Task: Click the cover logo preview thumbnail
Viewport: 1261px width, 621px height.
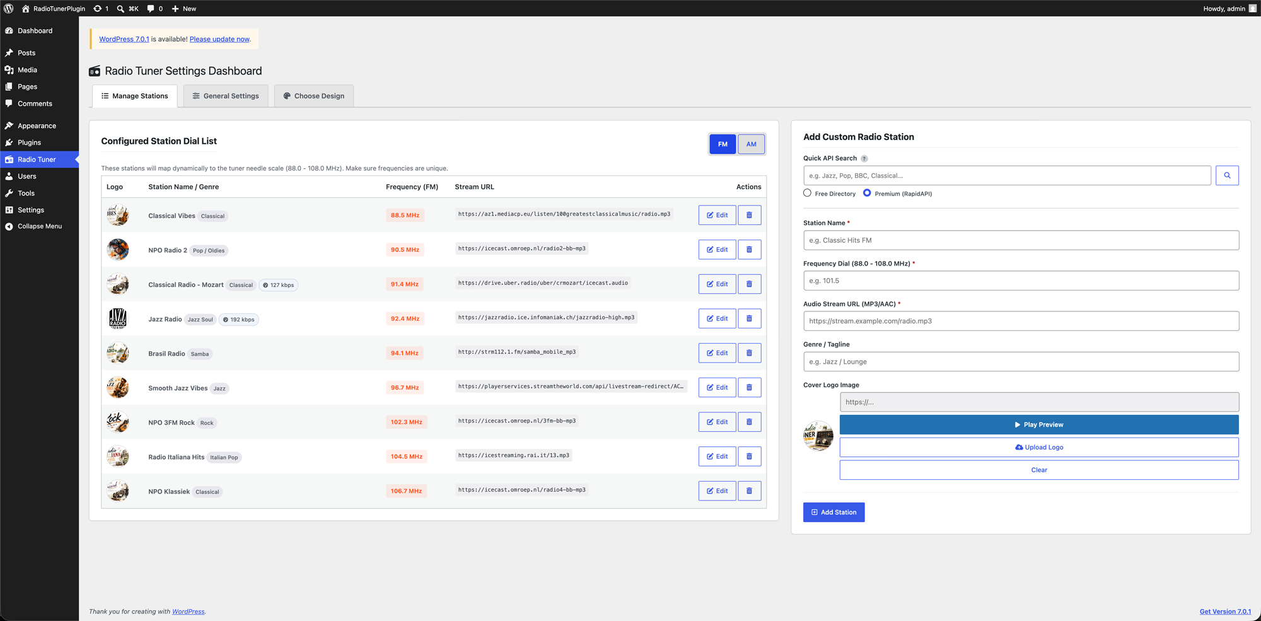Action: (x=818, y=436)
